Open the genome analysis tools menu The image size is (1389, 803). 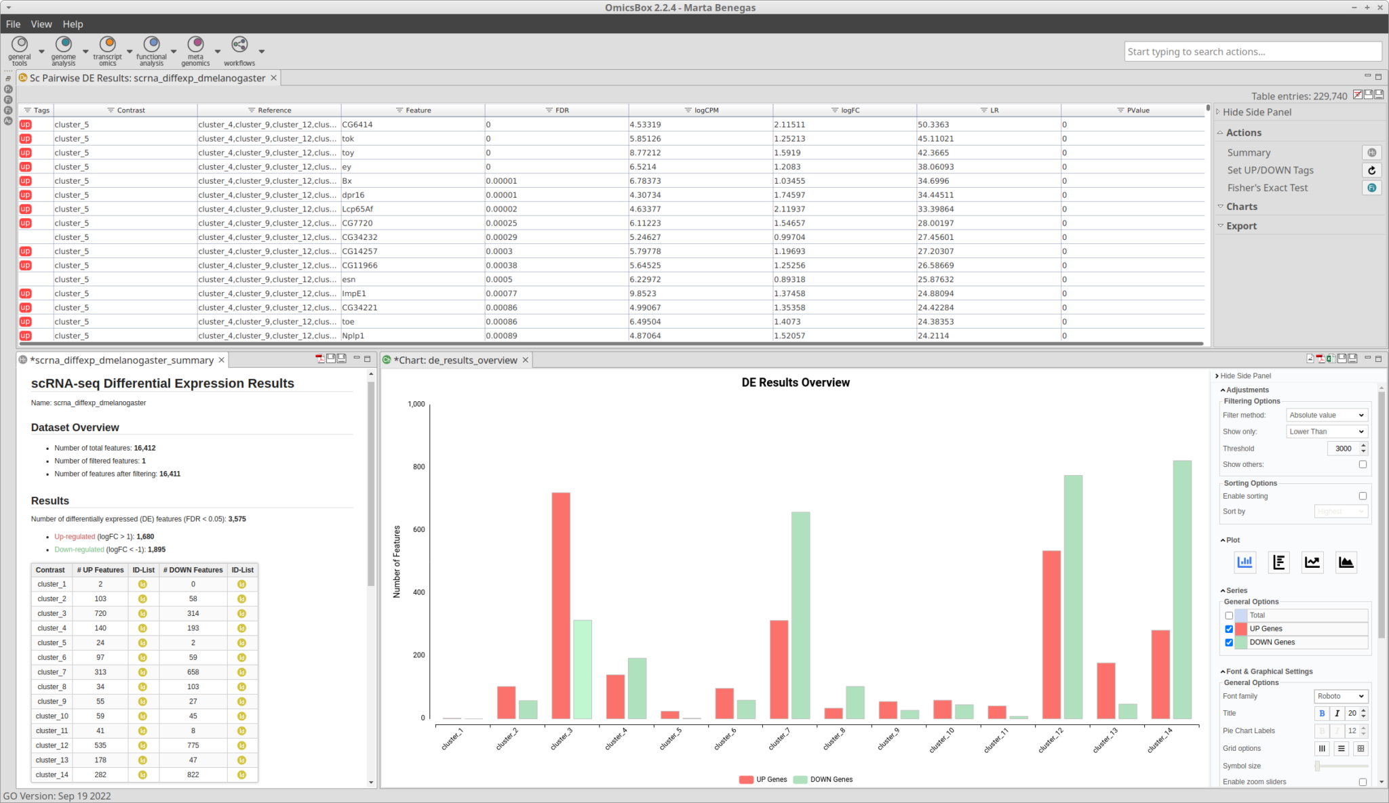tap(63, 49)
